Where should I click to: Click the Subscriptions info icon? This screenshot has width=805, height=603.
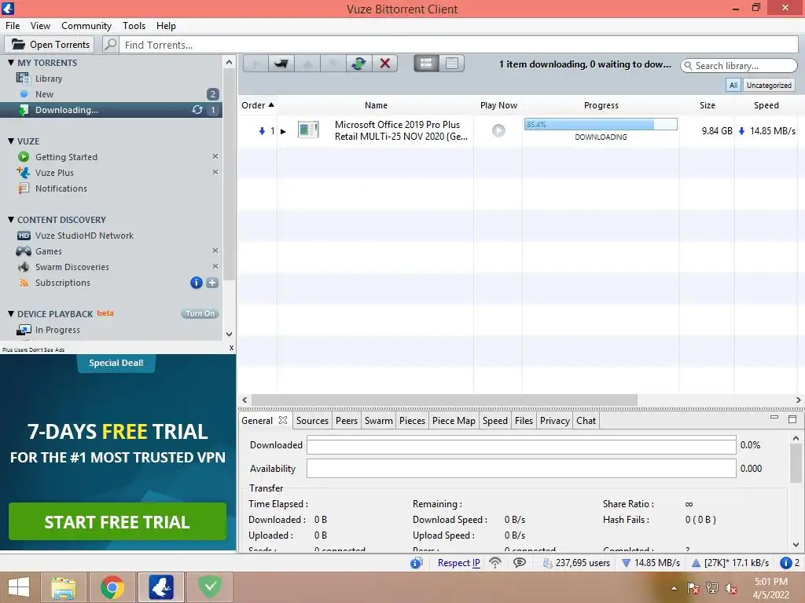tap(196, 283)
